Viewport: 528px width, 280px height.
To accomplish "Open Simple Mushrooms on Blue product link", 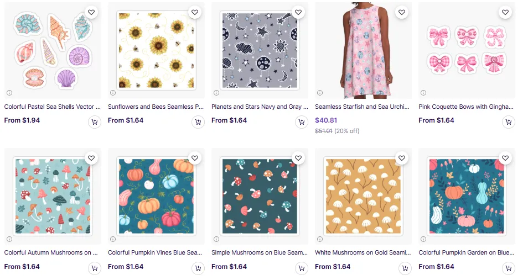I will tap(259, 252).
